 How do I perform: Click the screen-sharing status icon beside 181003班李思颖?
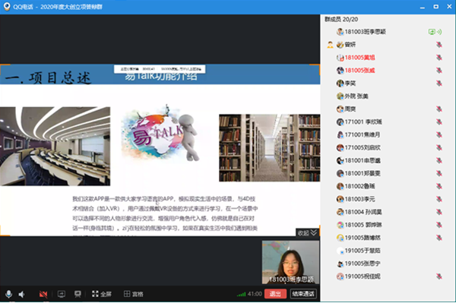pyautogui.click(x=435, y=32)
